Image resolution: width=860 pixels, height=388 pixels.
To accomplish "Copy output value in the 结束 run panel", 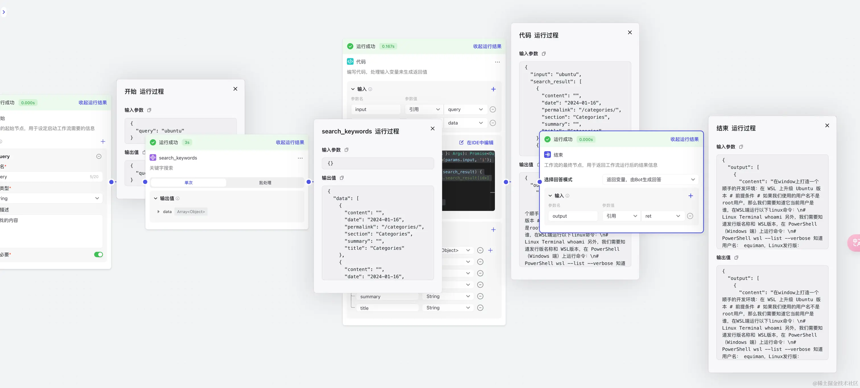I will 736,257.
